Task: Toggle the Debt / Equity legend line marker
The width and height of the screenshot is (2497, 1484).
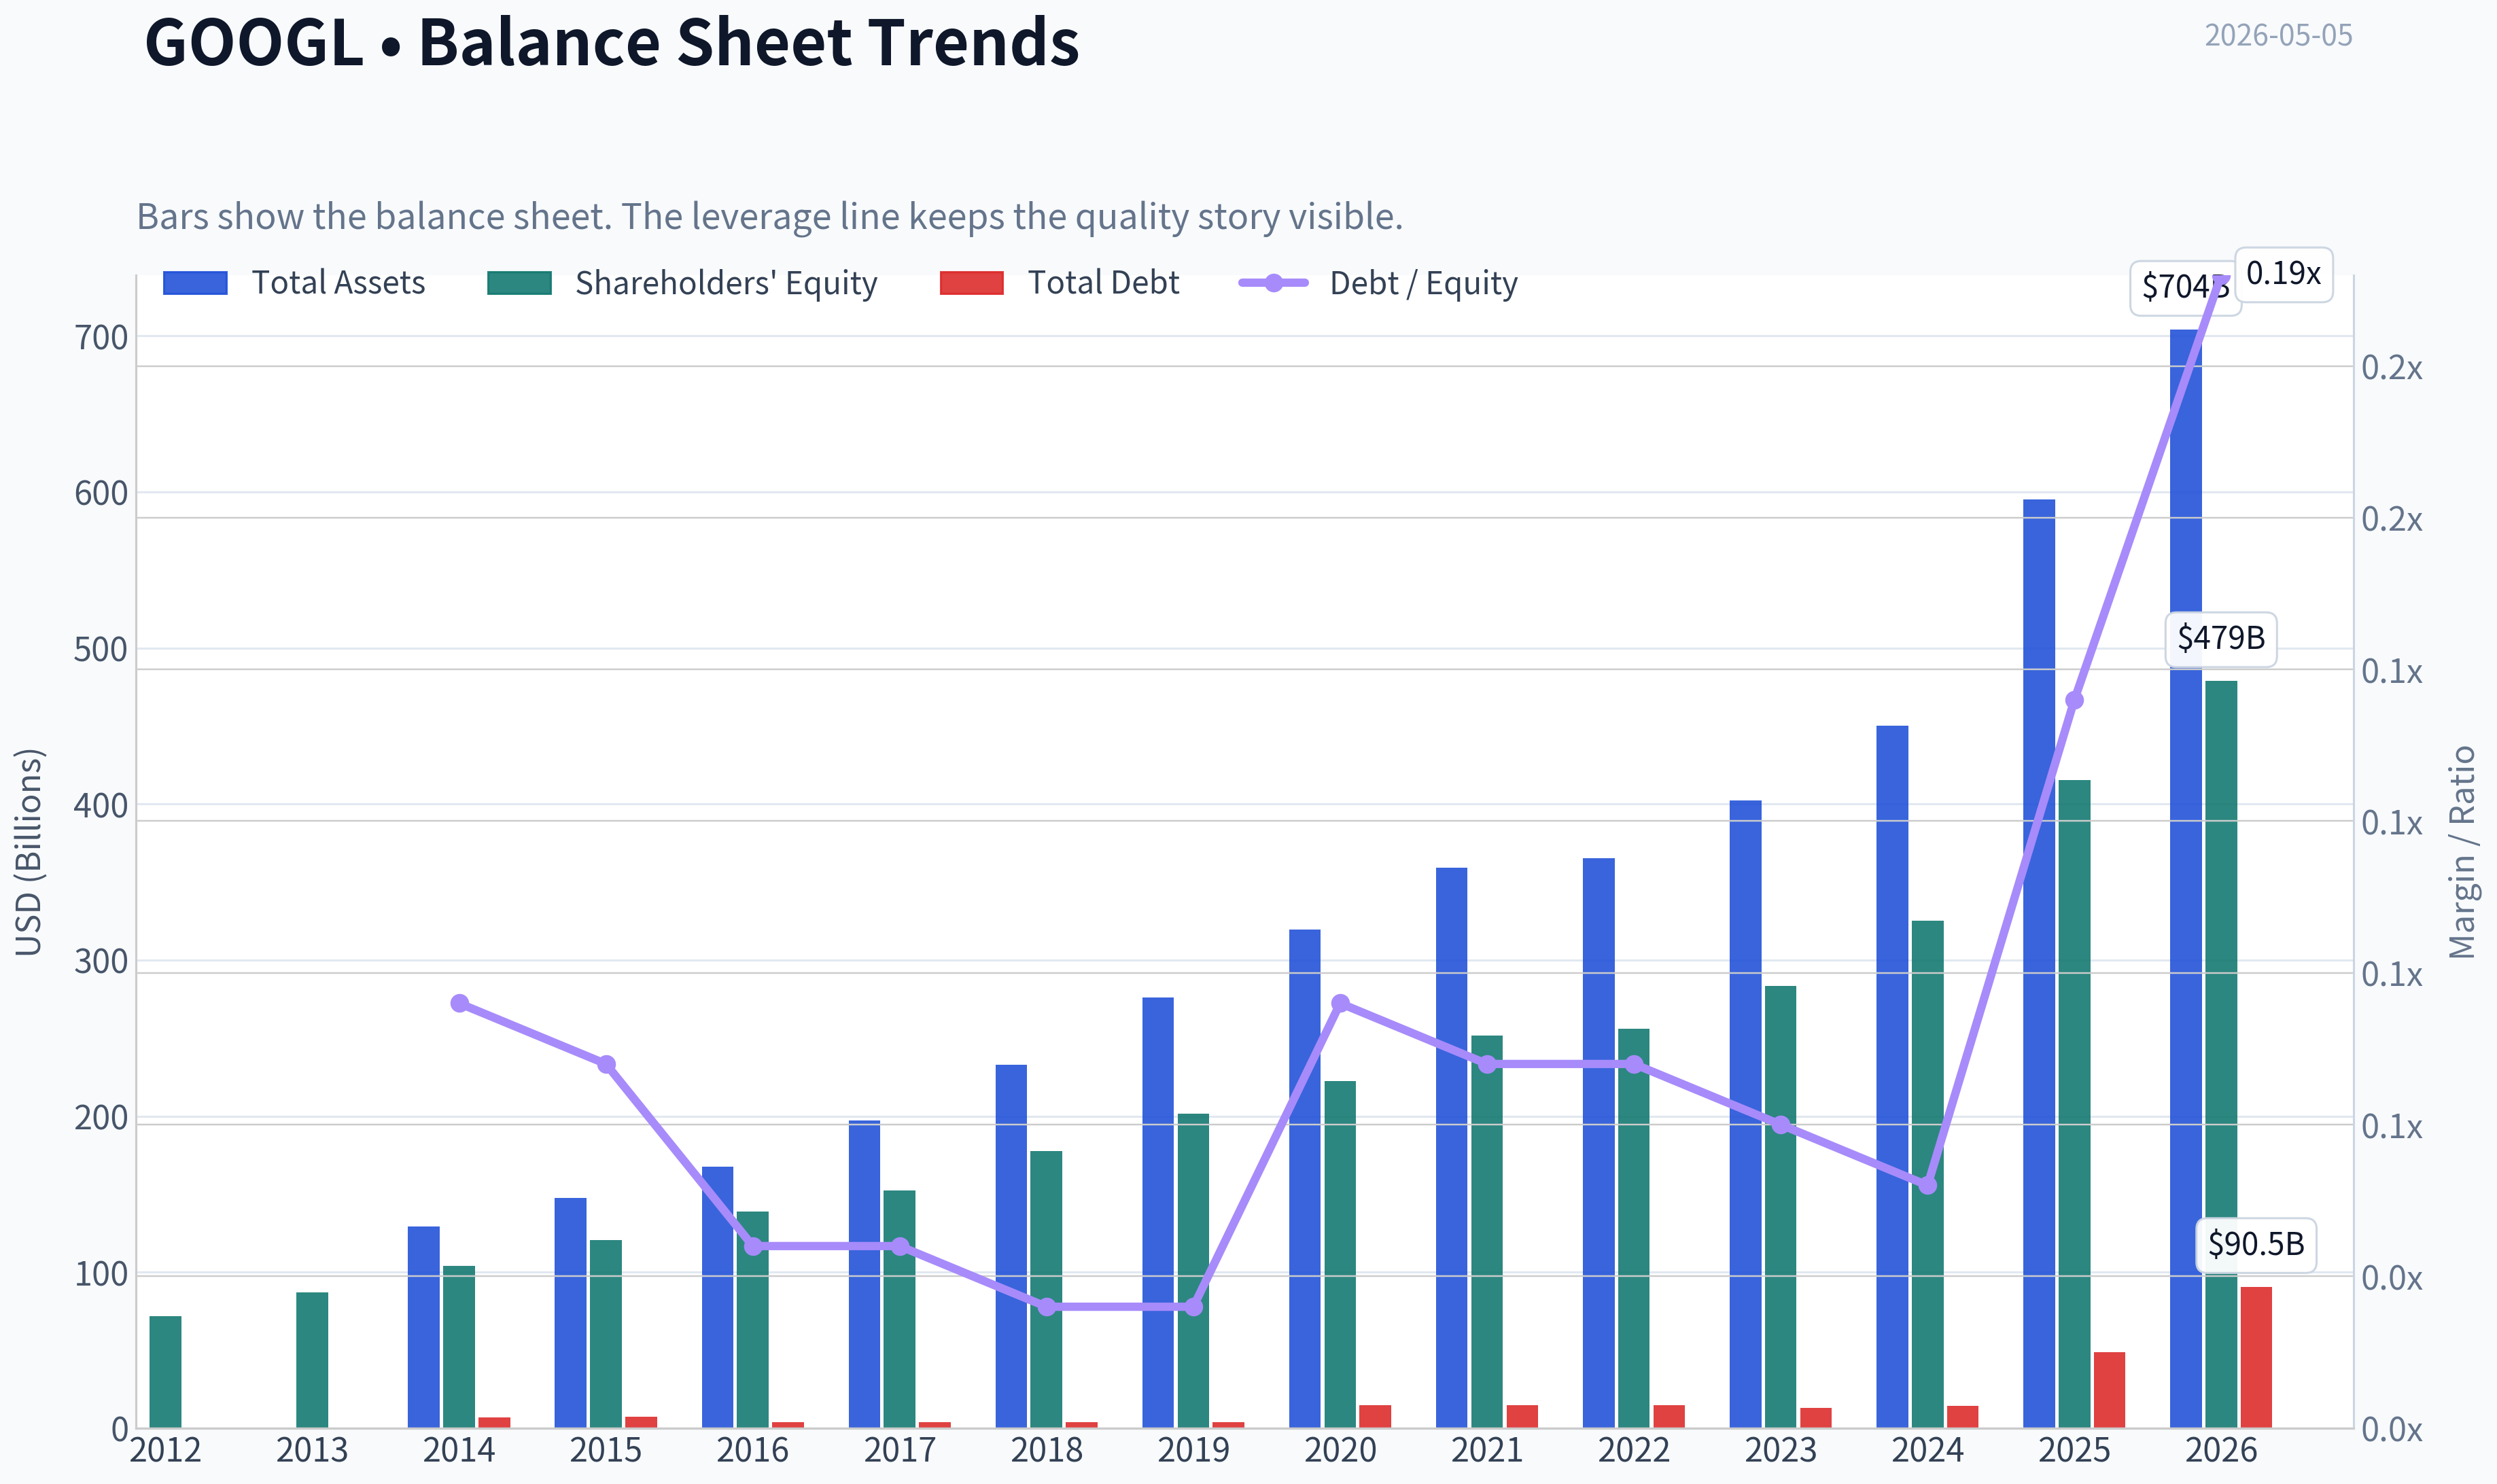Action: [1273, 283]
